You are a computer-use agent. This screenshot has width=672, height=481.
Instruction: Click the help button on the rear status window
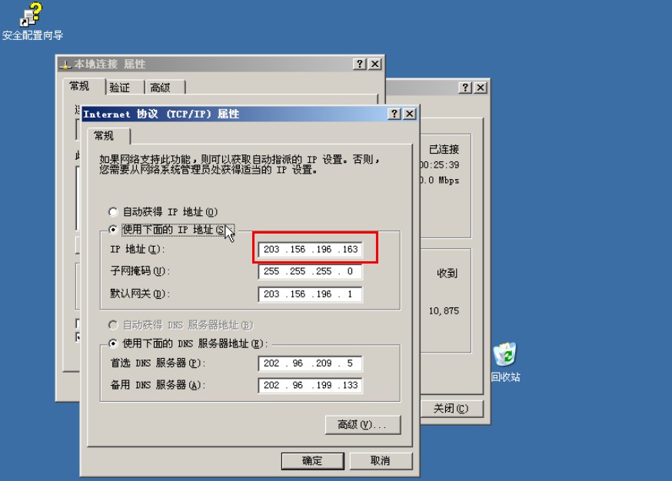465,88
